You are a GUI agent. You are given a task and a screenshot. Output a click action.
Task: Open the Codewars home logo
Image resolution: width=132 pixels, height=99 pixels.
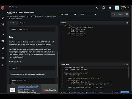(x=3, y=8)
